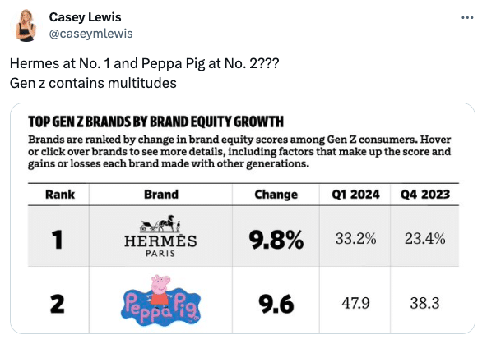Screen dimensions: 487x344
Task: Click the 9.6 change value for Peppa Pig
Action: 276,304
